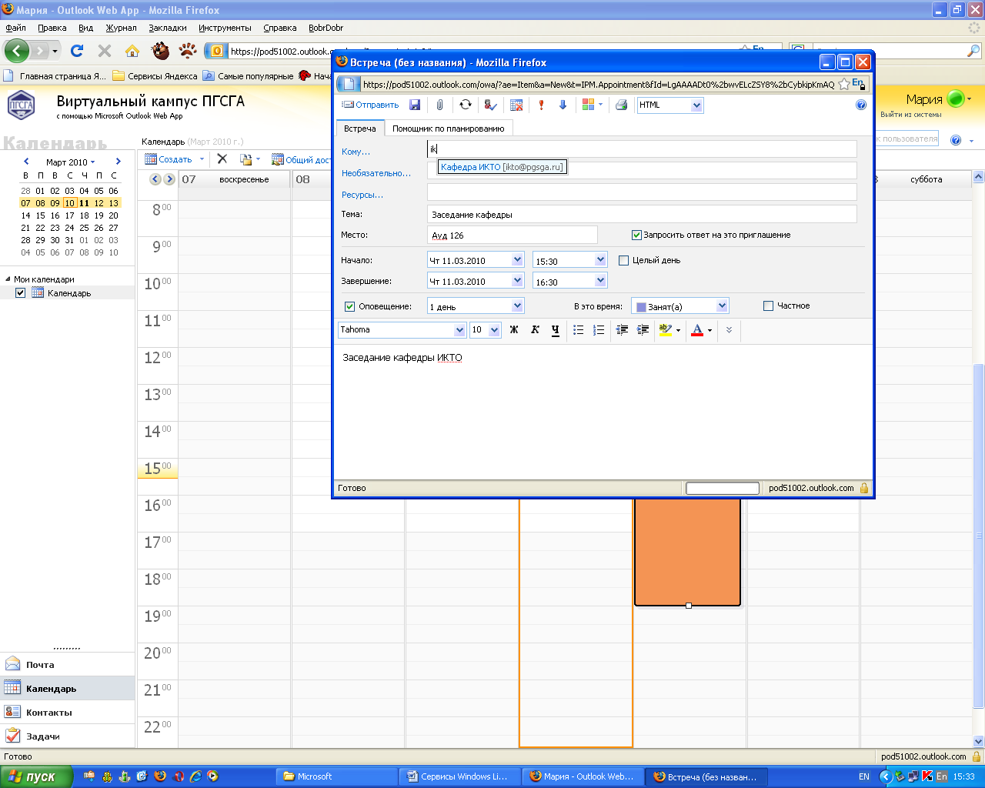Open the font color 'A' picker
The height and width of the screenshot is (788, 985).
(697, 330)
